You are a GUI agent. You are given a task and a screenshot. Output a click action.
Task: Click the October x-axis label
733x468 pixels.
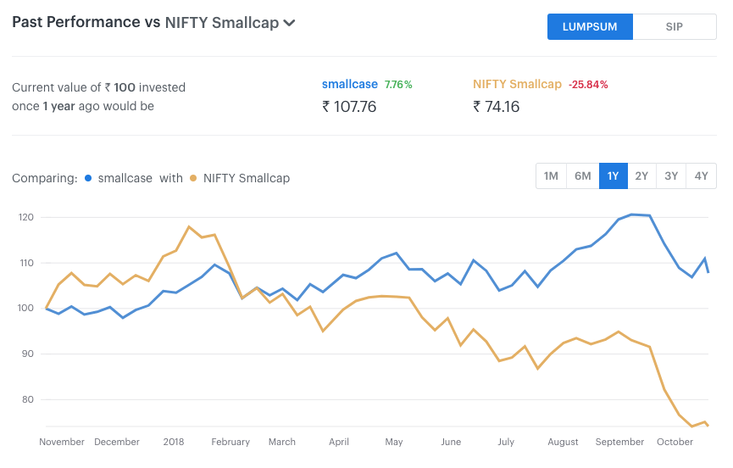[x=675, y=442]
